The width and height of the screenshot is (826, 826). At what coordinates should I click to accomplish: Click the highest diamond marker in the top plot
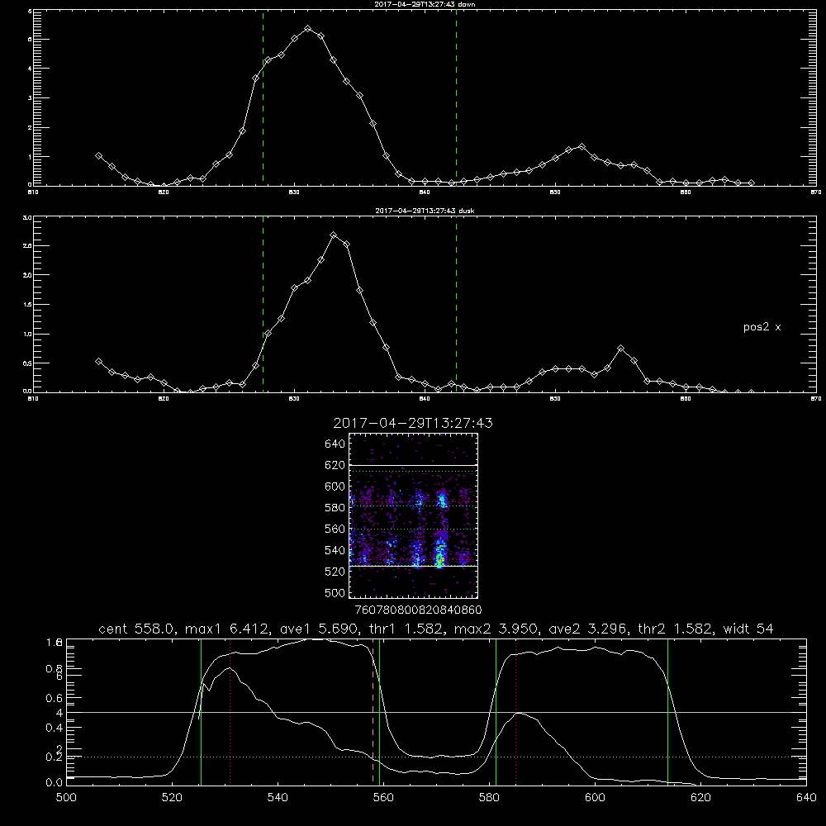(x=307, y=28)
